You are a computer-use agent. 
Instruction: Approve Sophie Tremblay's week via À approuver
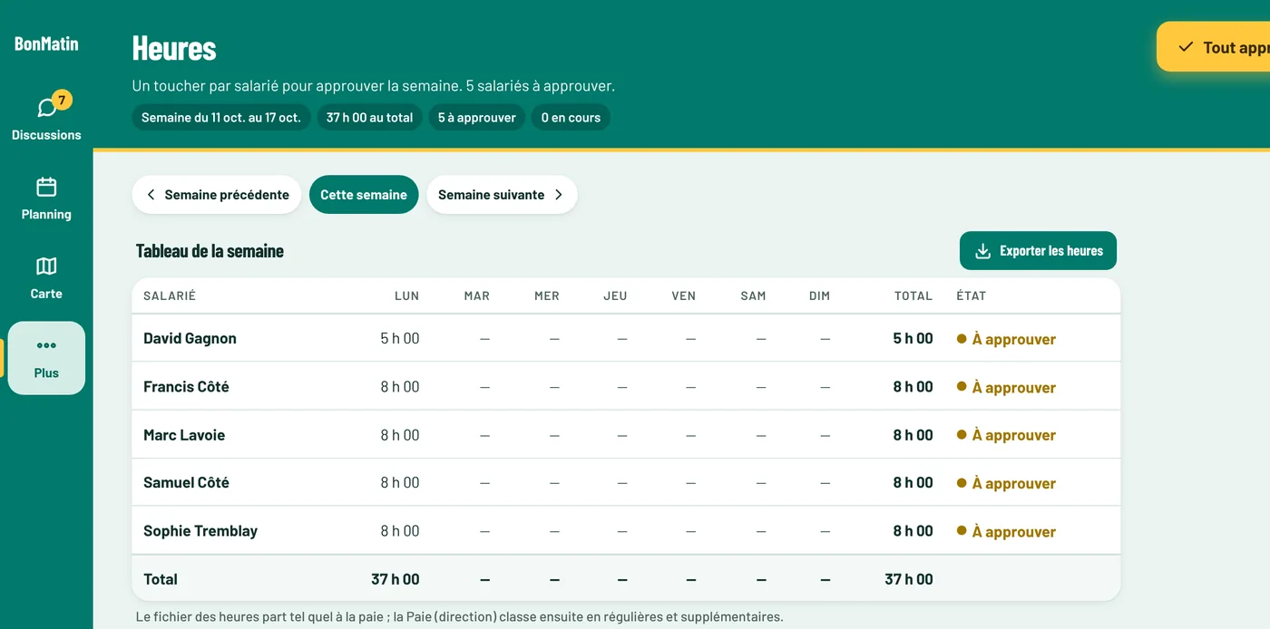click(1006, 531)
